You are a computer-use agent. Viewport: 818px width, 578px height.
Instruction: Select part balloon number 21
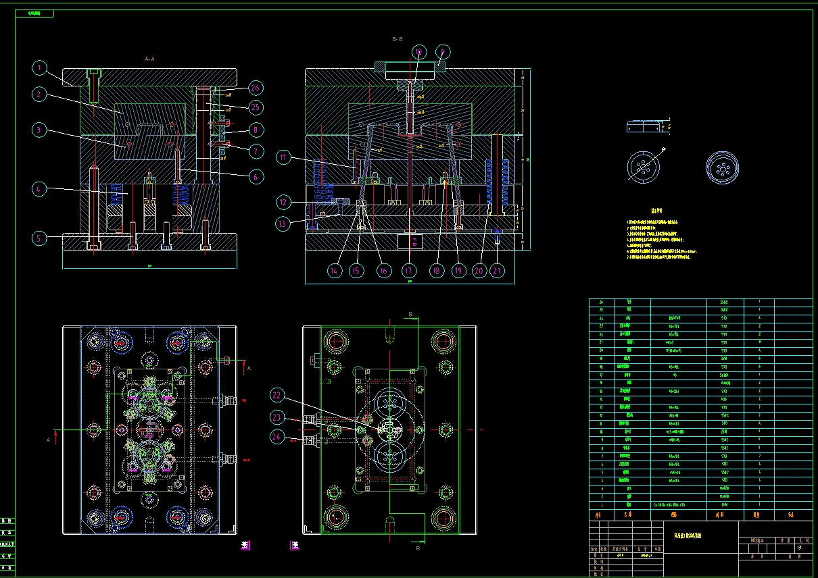(498, 271)
